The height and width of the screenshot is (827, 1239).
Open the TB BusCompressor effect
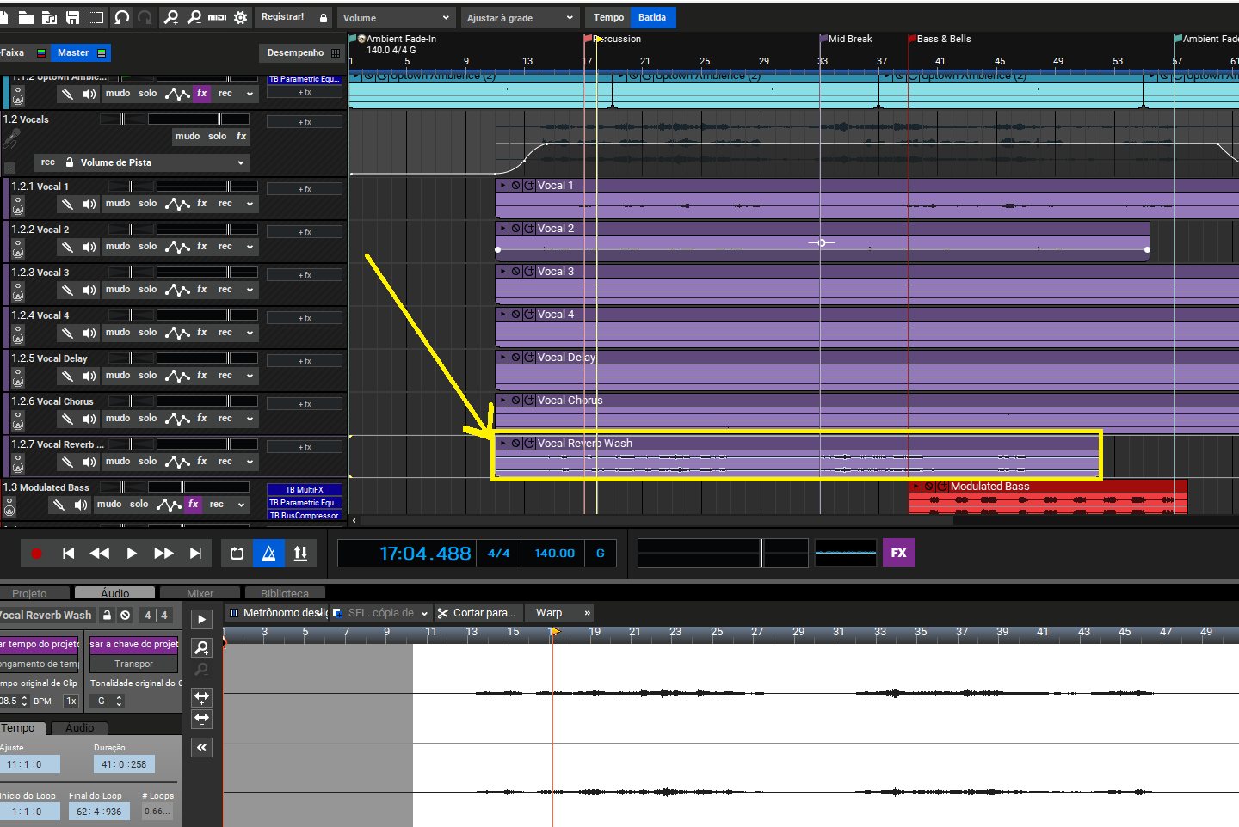305,516
